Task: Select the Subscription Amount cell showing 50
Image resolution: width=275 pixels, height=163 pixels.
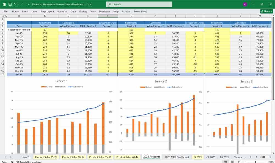Action: point(45,30)
